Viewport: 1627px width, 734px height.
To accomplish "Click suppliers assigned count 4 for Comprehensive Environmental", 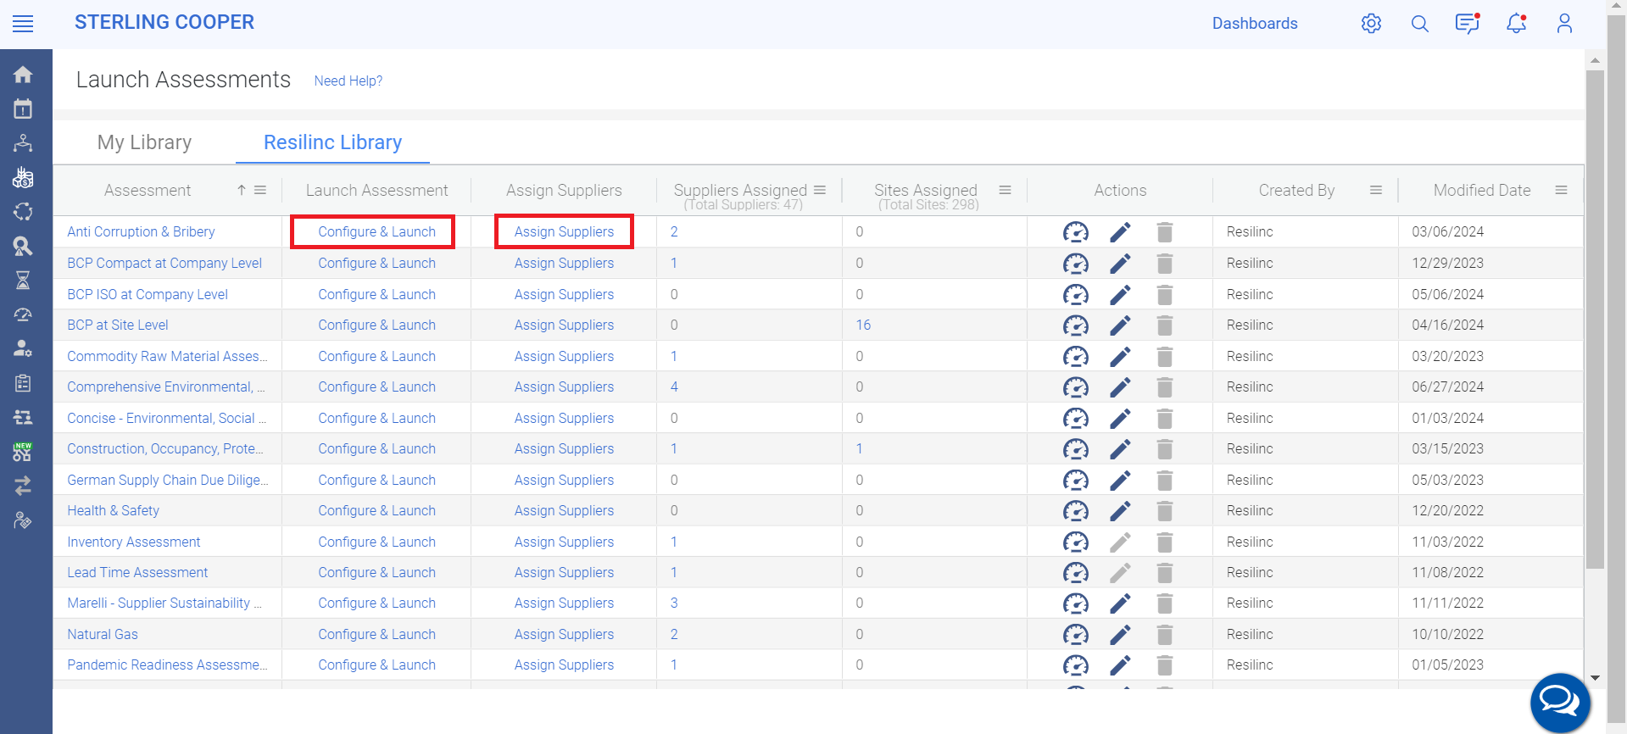I will pyautogui.click(x=674, y=387).
